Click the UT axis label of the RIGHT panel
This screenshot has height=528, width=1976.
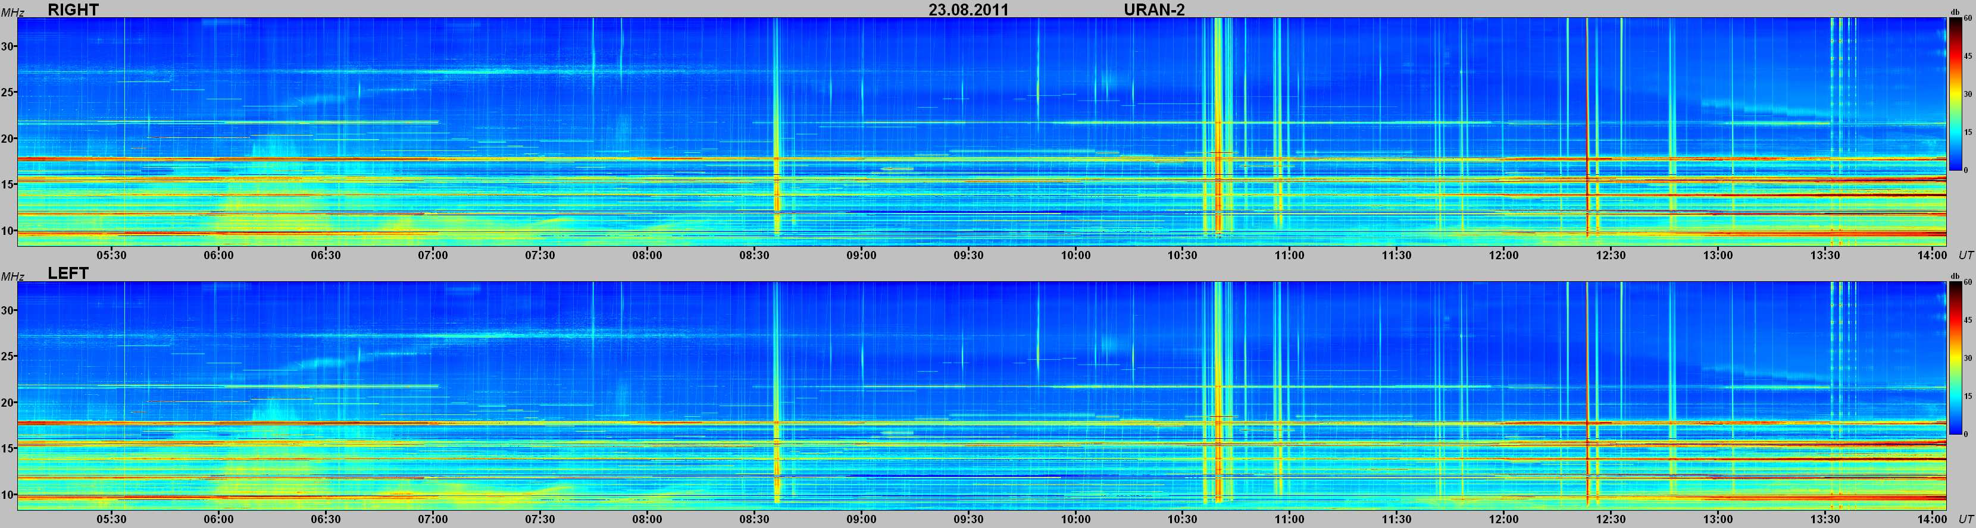point(1965,255)
